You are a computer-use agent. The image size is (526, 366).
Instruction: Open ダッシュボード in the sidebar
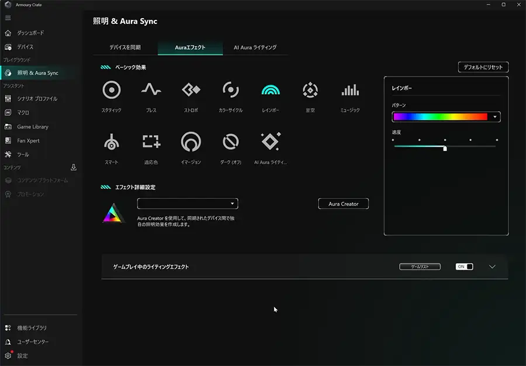[30, 33]
